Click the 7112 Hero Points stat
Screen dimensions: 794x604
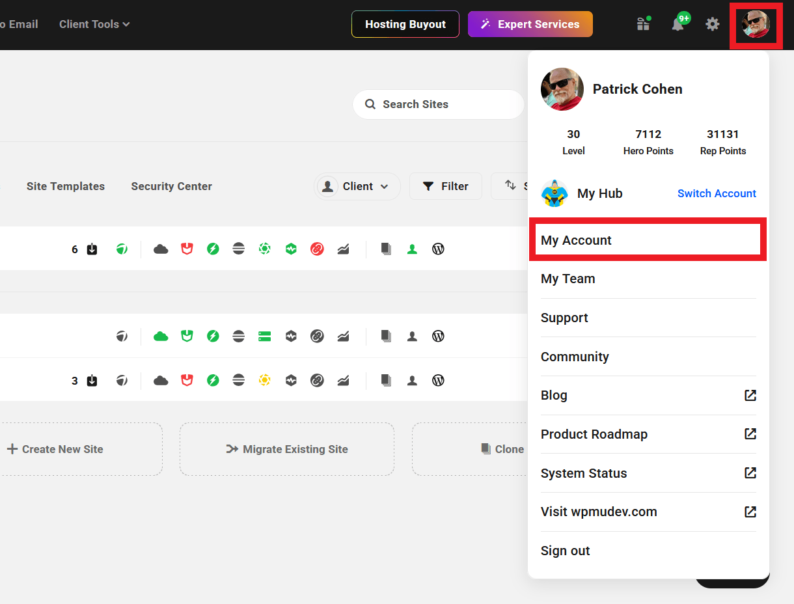point(648,142)
